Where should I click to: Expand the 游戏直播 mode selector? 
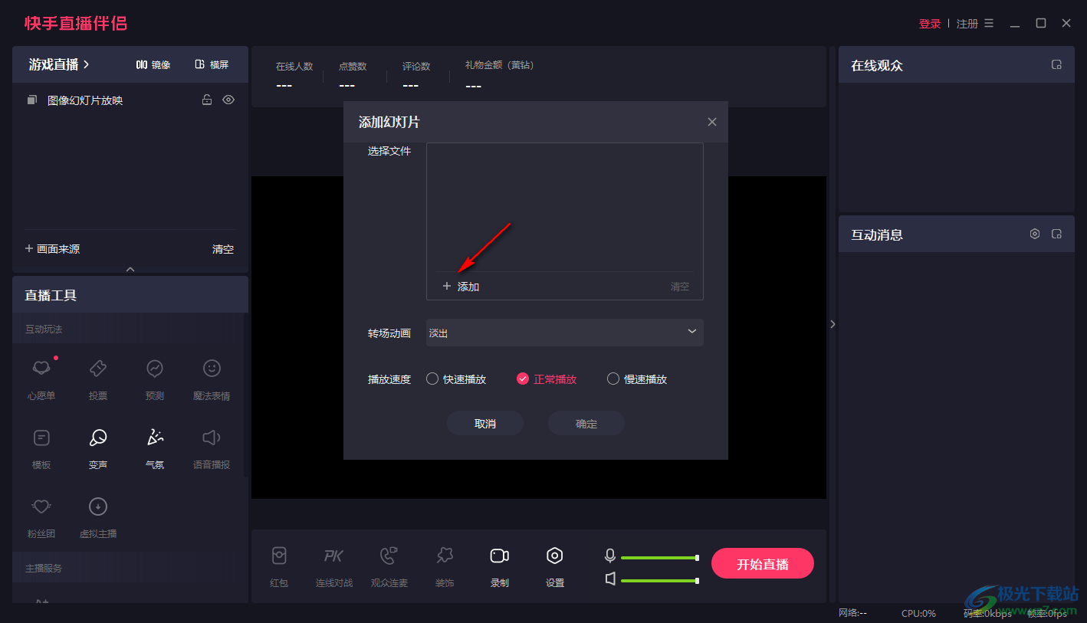(59, 64)
